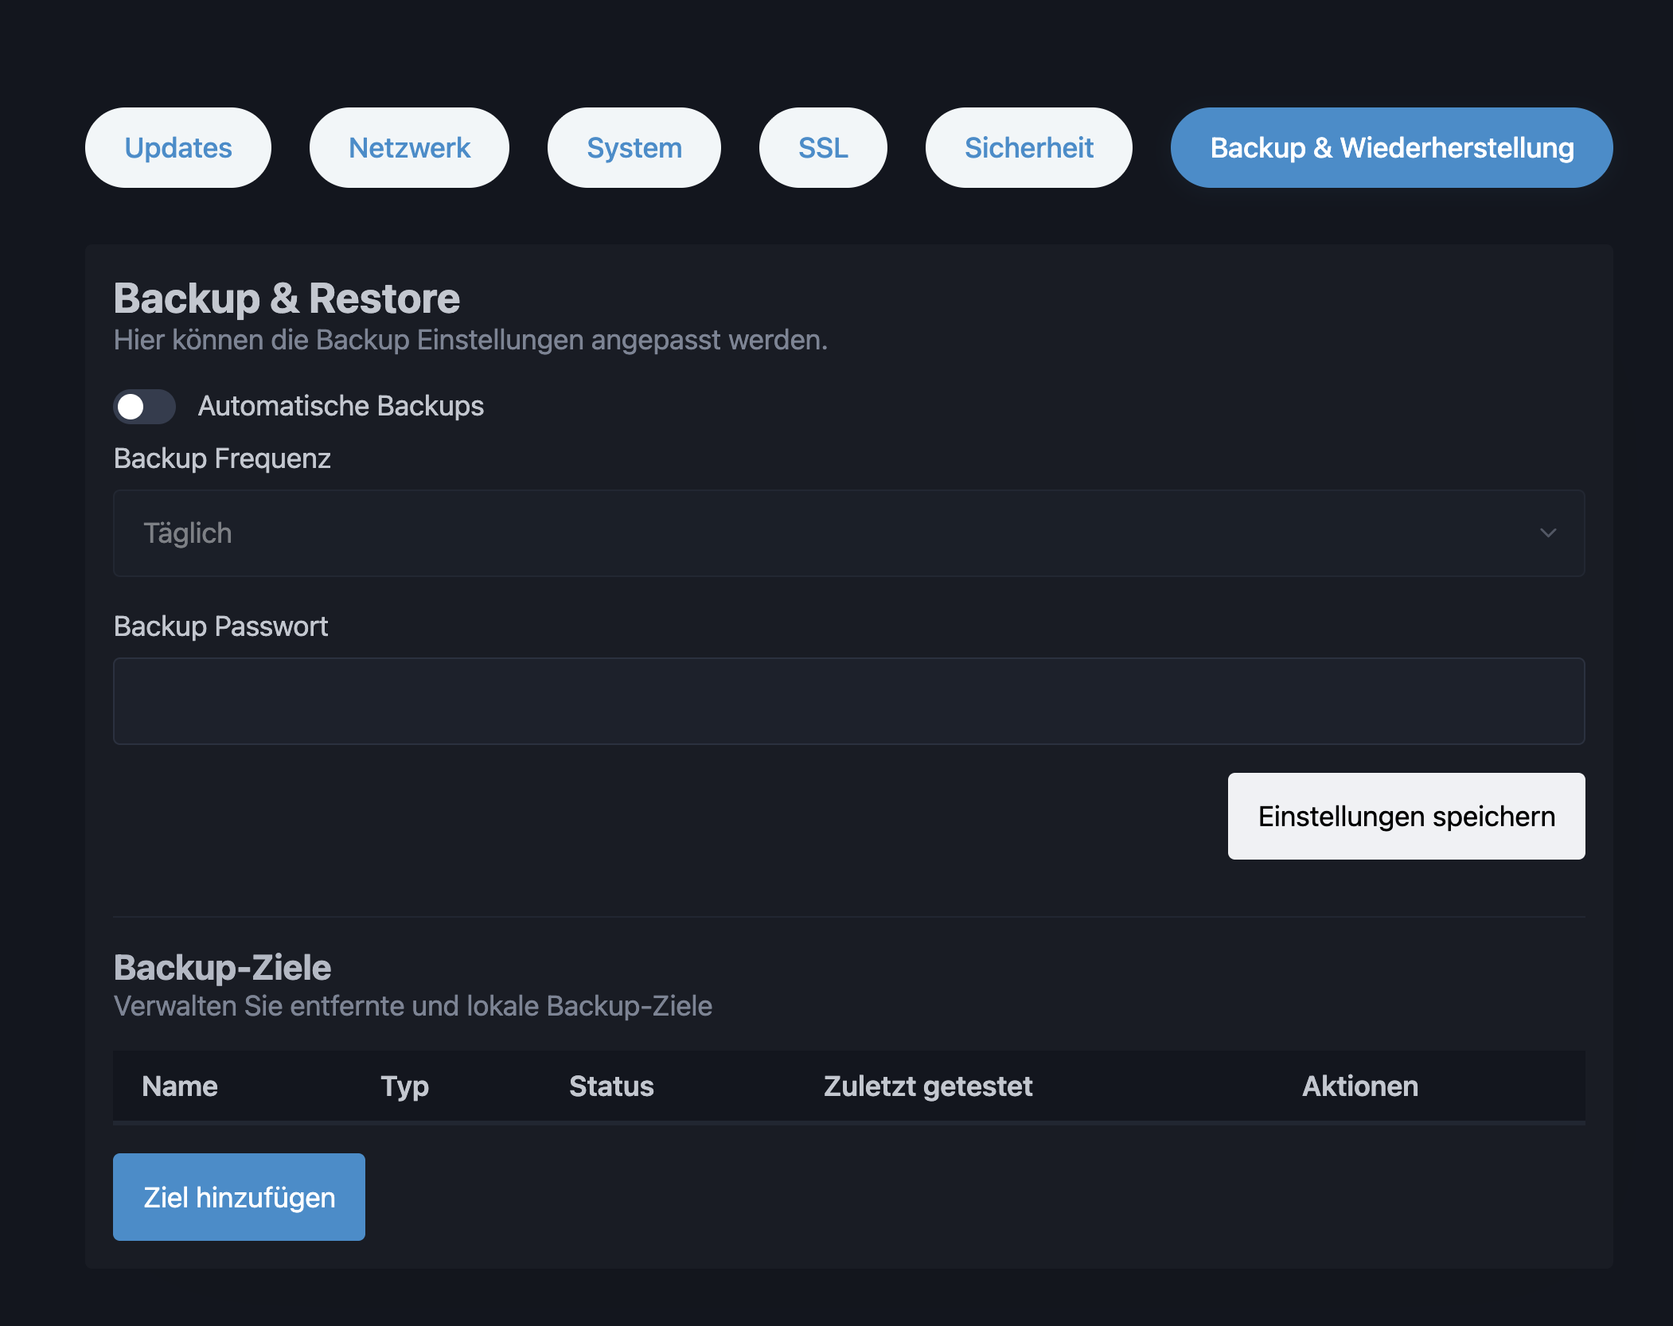Click the Typ column header
1673x1326 pixels.
(x=405, y=1086)
